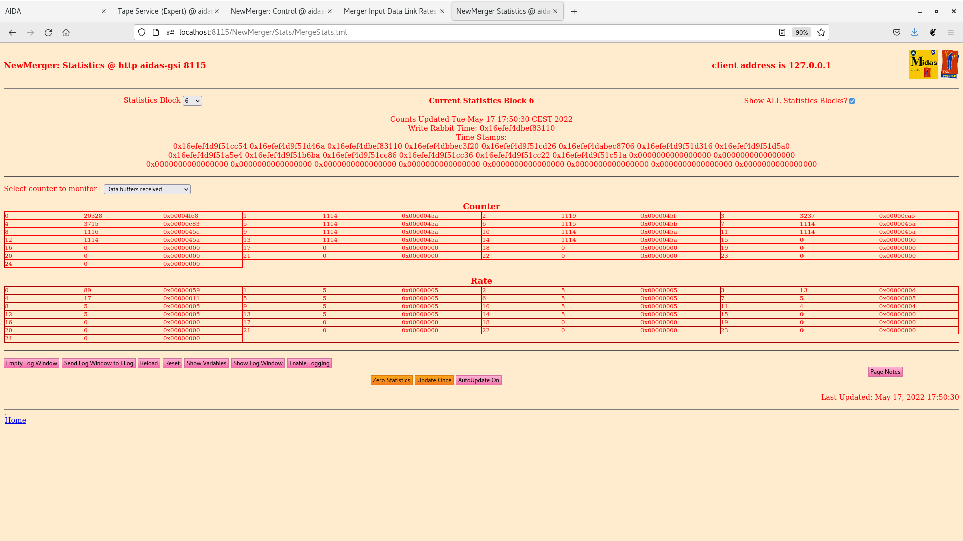
Task: Click the browser reload icon
Action: point(48,32)
